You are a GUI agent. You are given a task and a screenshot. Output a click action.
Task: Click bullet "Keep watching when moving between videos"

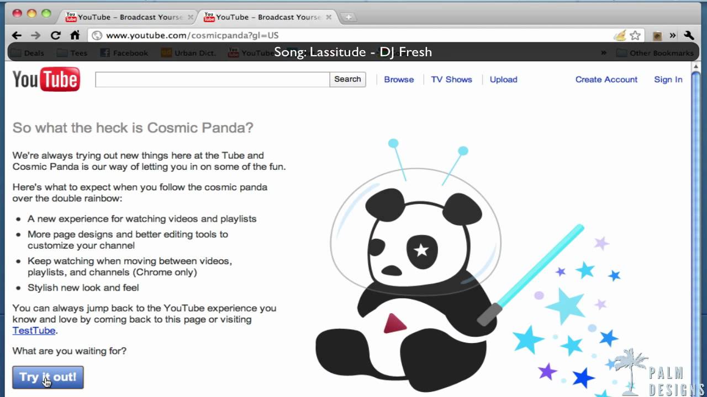point(130,267)
